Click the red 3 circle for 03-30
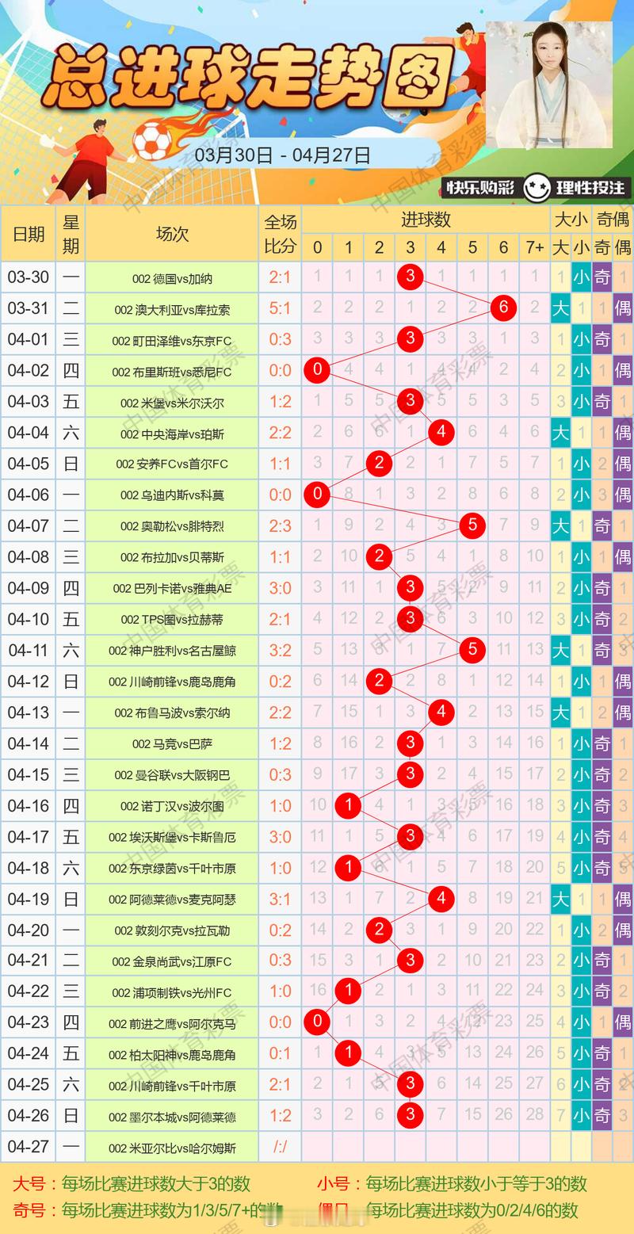 pyautogui.click(x=411, y=277)
